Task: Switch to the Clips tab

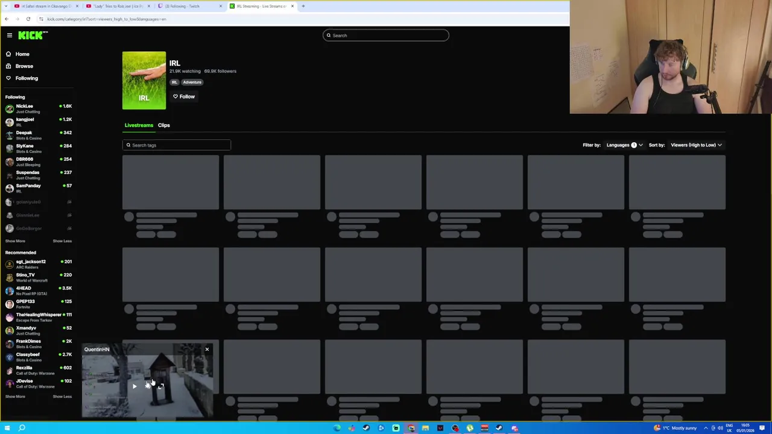Action: (x=164, y=125)
